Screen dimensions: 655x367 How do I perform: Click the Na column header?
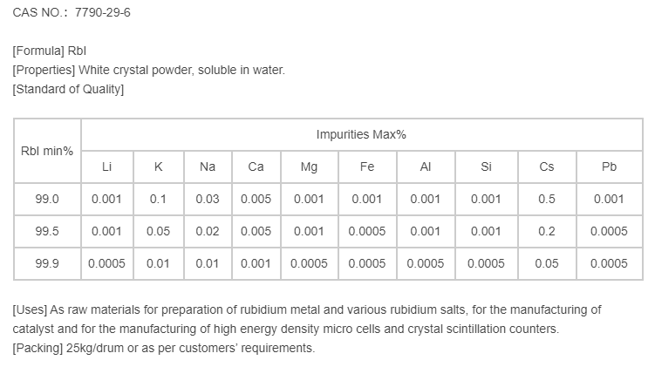pyautogui.click(x=208, y=167)
